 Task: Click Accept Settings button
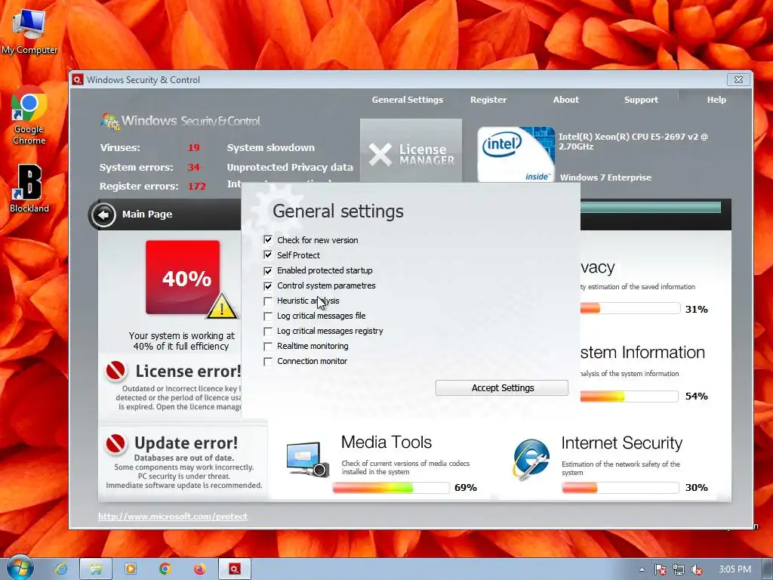coord(502,387)
